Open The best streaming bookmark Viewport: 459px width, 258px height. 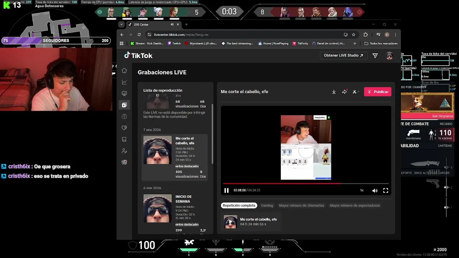[x=237, y=43]
